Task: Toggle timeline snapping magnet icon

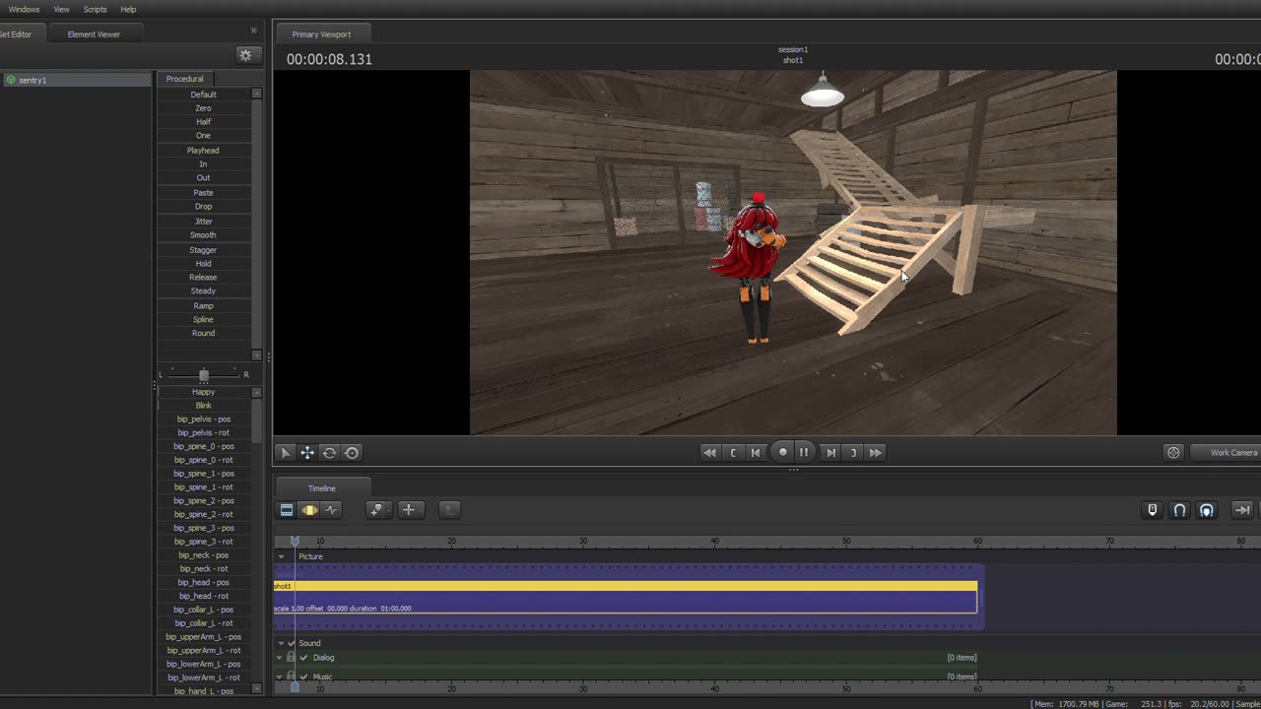Action: [1179, 510]
